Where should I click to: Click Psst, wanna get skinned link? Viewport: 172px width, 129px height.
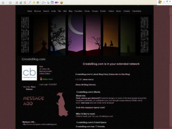point(88,98)
